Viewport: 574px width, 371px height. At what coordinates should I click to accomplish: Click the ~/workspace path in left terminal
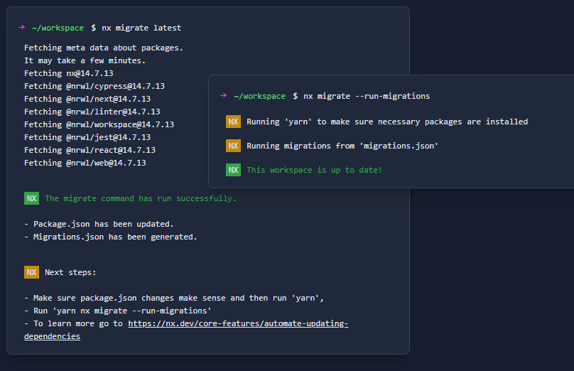[x=58, y=28]
